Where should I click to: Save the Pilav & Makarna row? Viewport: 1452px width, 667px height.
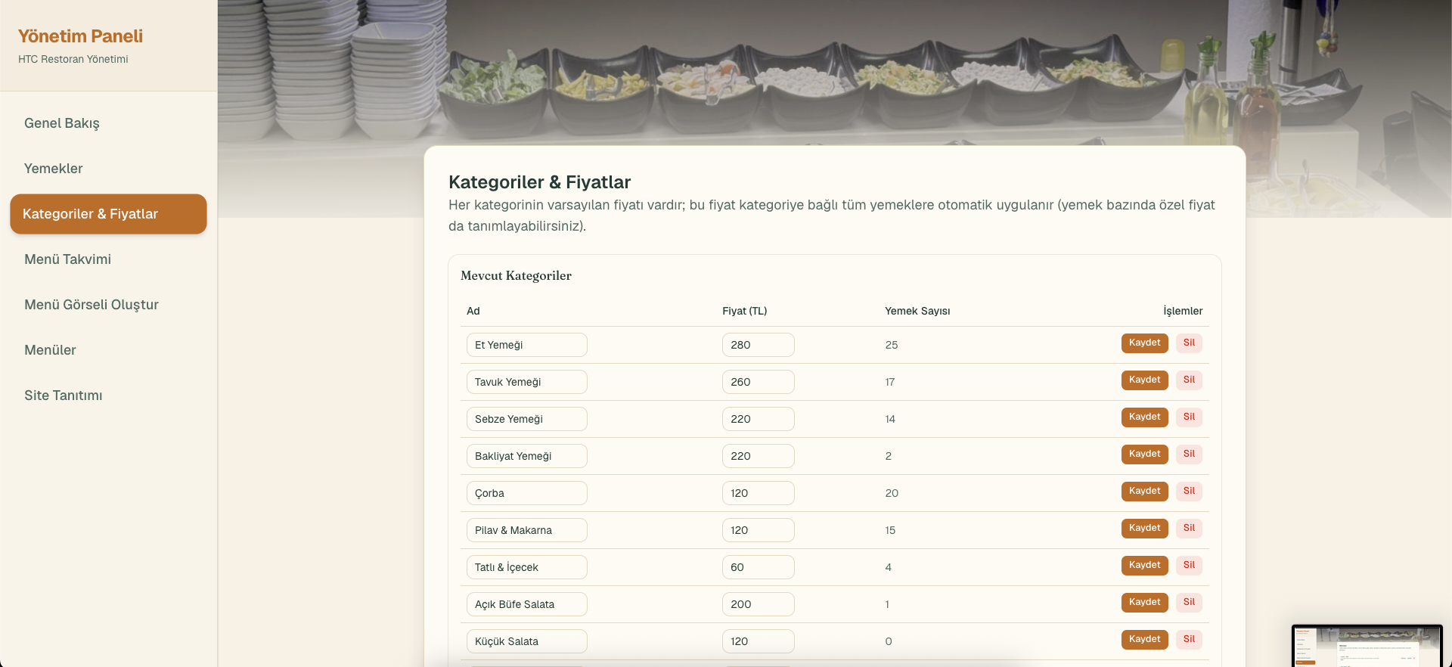click(1144, 529)
